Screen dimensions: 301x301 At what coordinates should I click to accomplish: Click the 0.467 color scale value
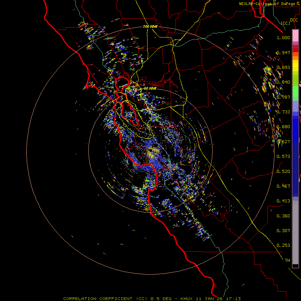click(283, 186)
